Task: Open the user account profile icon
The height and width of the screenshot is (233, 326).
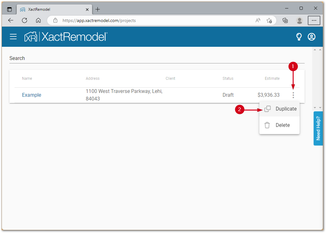Action: [x=311, y=37]
